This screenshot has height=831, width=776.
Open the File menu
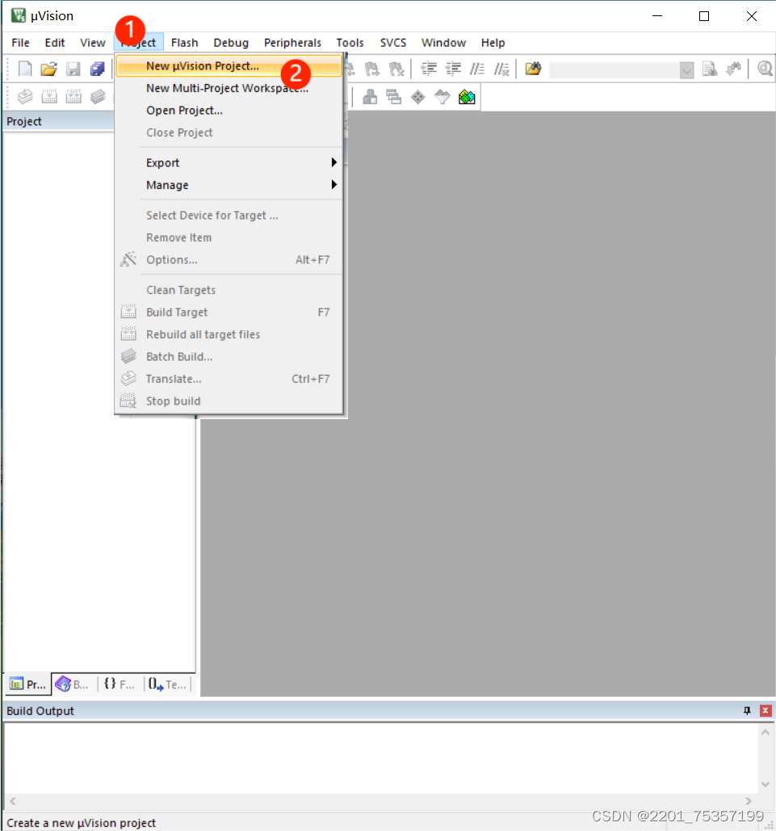pyautogui.click(x=21, y=42)
